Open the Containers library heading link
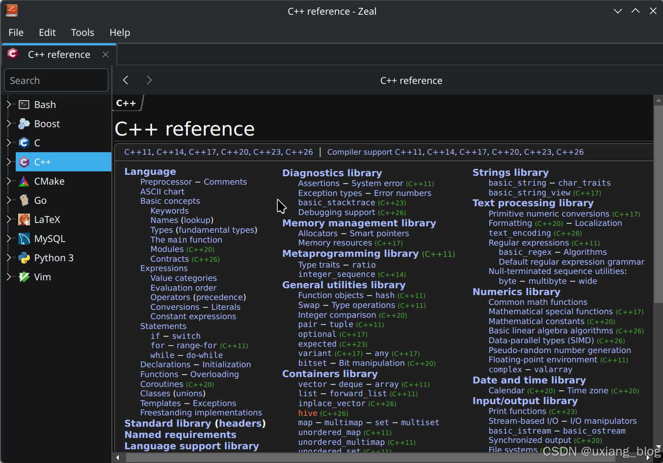663x463 pixels. 330,374
